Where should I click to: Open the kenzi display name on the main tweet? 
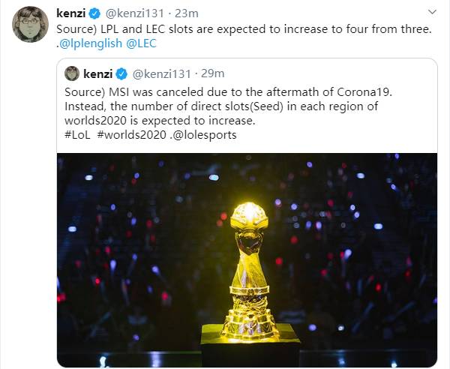(73, 13)
